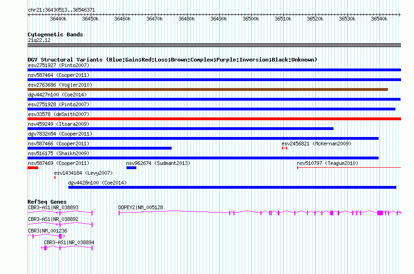Viewport: 414px width, 274px height.
Task: Click the thin red nsv510797 line
Action: click(349, 168)
